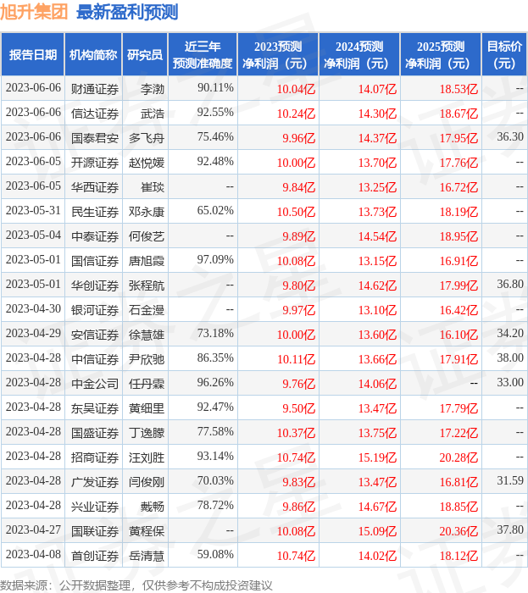This screenshot has width=528, height=593.
Task: Select the 研究员 column header
Action: (x=145, y=54)
